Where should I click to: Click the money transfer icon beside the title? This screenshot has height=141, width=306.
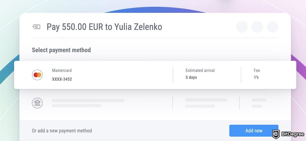point(36,27)
